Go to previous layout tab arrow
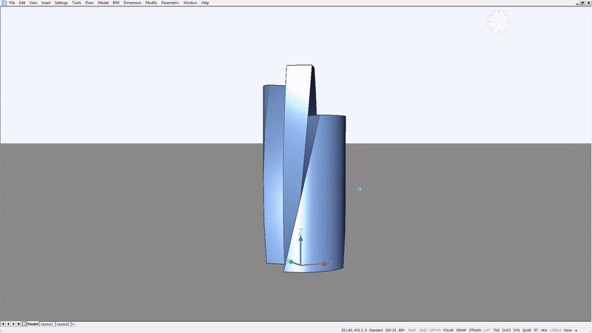592x333 pixels. 8,324
